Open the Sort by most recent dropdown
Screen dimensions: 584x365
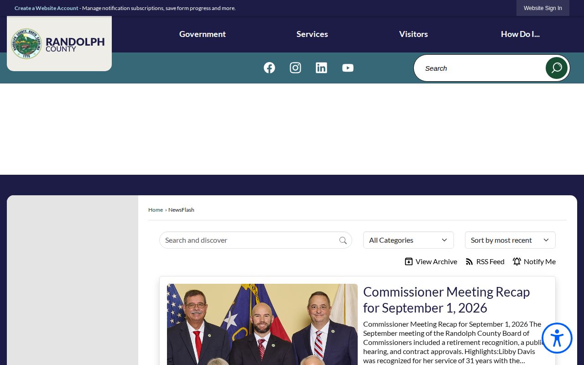pyautogui.click(x=510, y=240)
